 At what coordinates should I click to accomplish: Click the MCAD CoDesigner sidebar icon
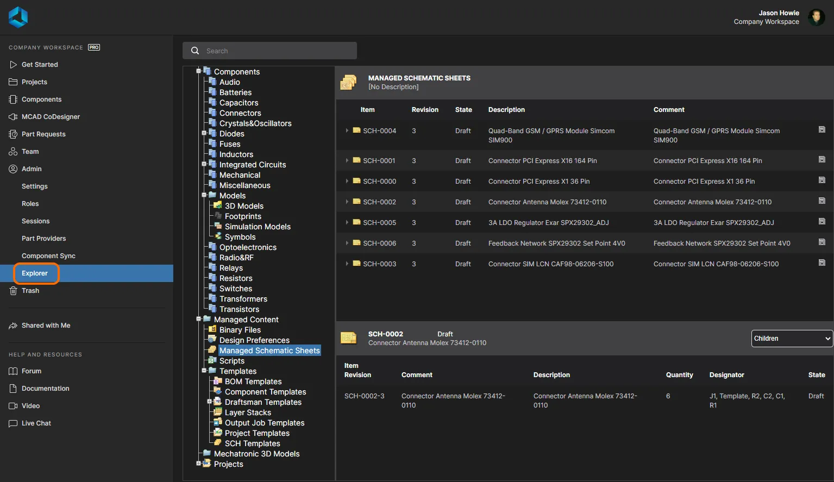(x=13, y=117)
